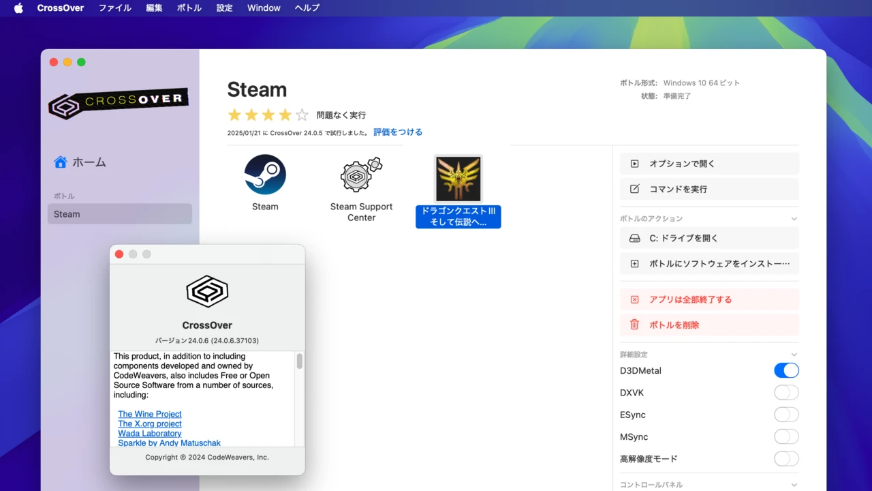Click the home icon in the sidebar
The height and width of the screenshot is (491, 872).
(61, 162)
